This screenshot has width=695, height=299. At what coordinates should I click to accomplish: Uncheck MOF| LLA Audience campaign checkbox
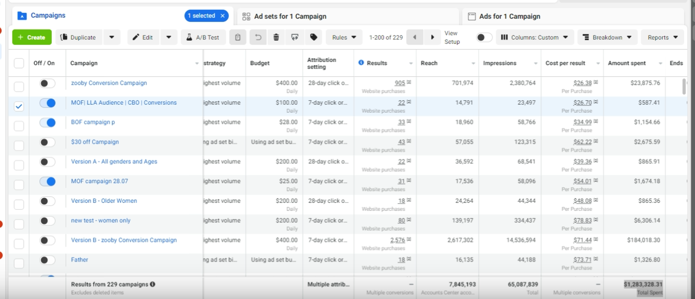[x=19, y=106]
